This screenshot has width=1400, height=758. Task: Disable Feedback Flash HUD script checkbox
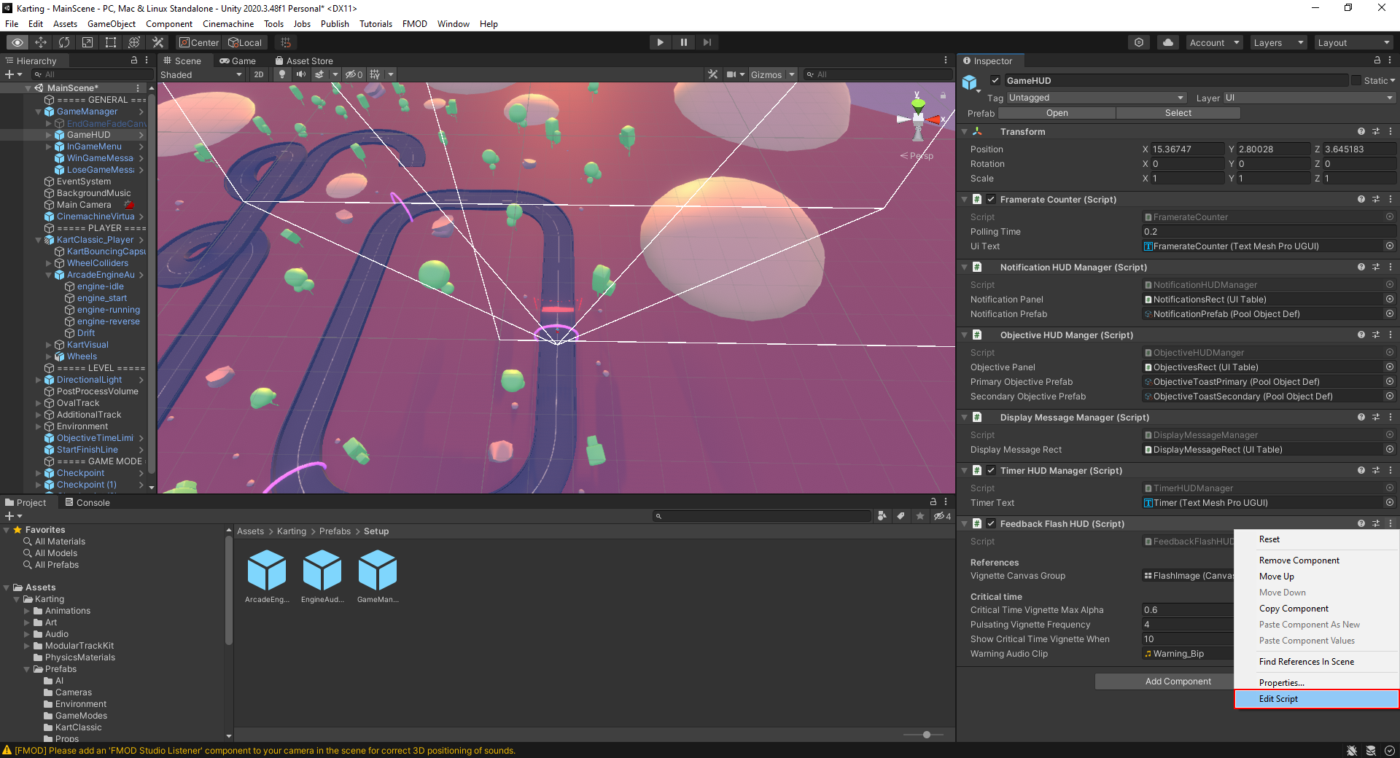coord(991,524)
